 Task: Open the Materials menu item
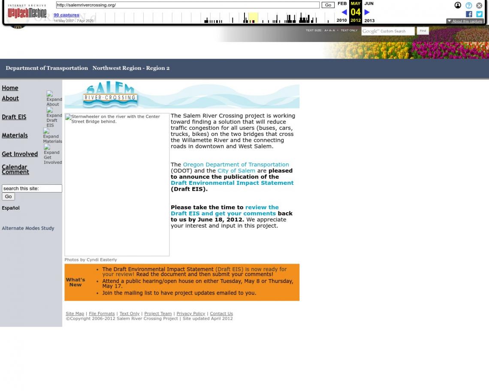pyautogui.click(x=15, y=135)
